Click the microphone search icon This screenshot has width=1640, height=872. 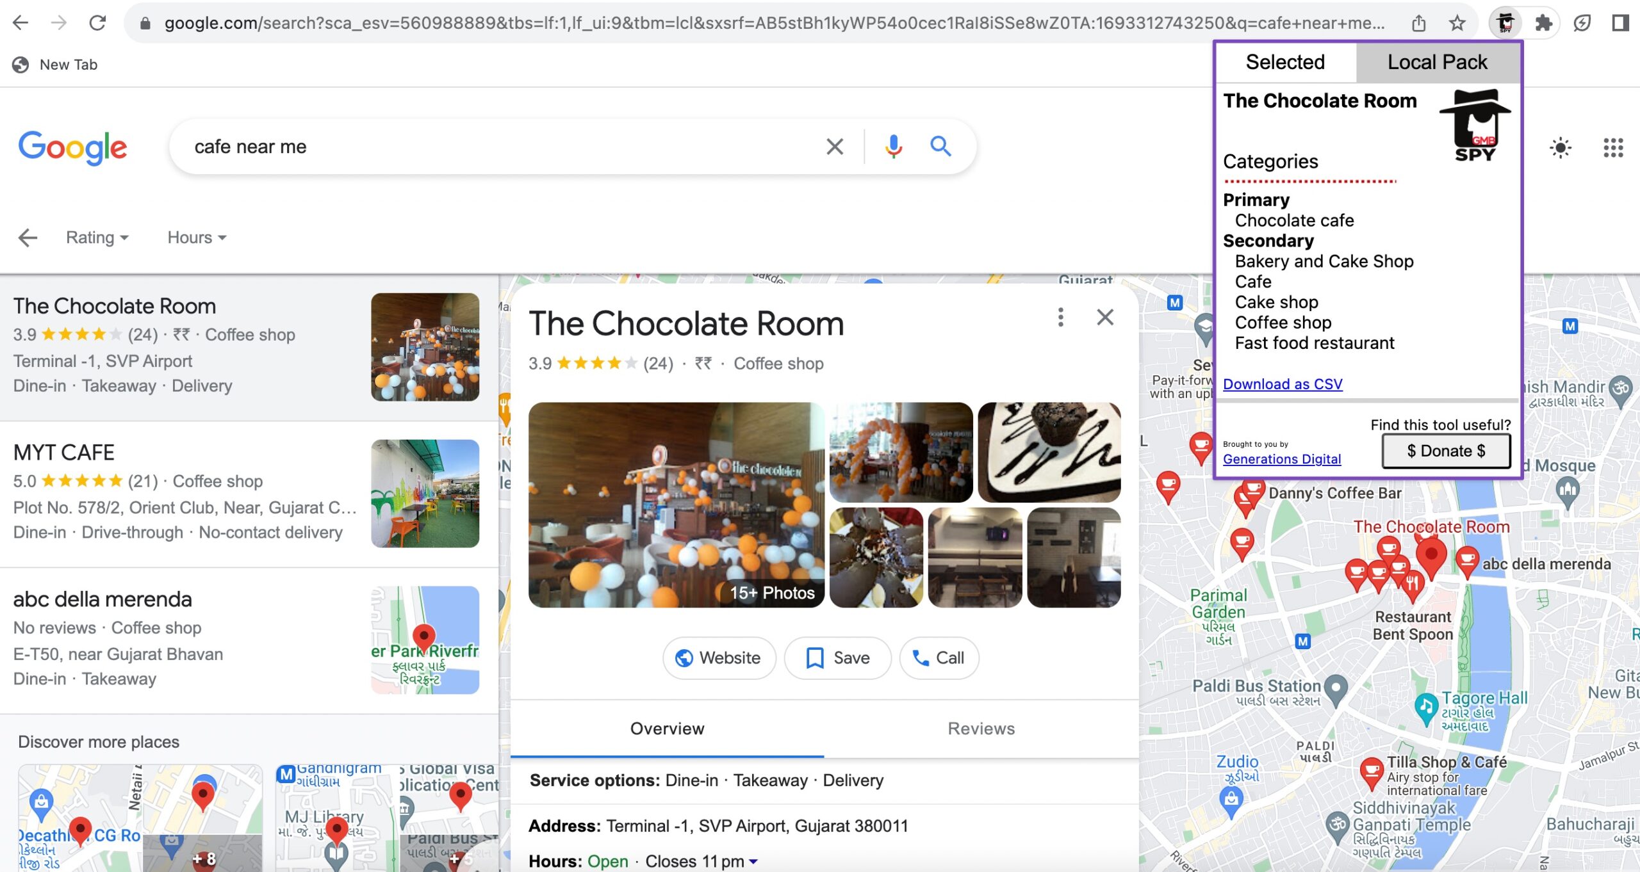[x=889, y=147]
